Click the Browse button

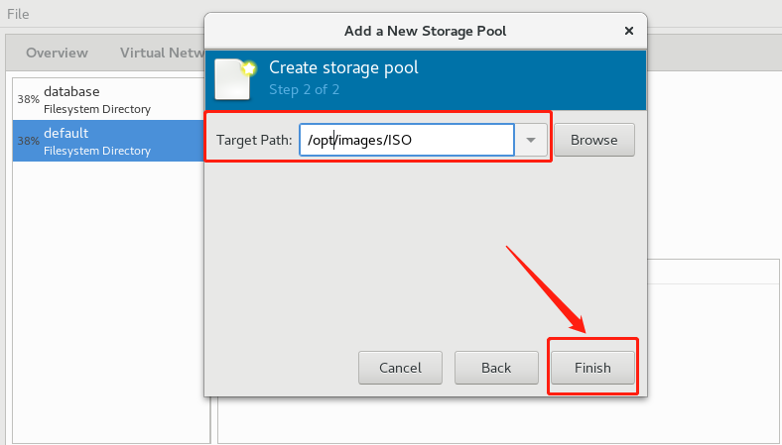point(594,140)
